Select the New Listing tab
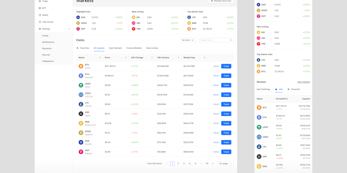This screenshot has height=173, width=347. (x=152, y=48)
